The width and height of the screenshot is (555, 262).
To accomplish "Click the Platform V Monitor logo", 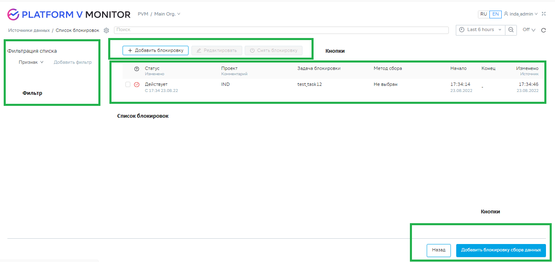I will point(69,14).
